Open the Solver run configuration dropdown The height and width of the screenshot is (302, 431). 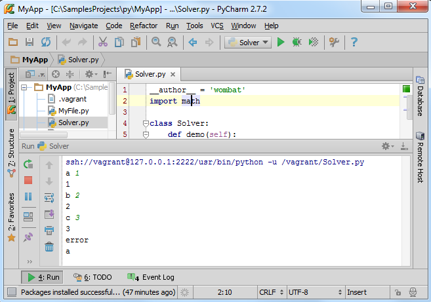point(248,43)
